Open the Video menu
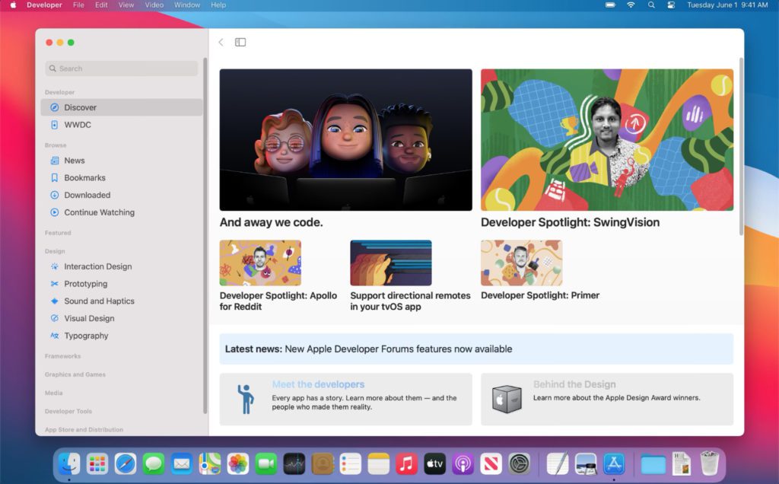Image resolution: width=779 pixels, height=484 pixels. coord(154,5)
